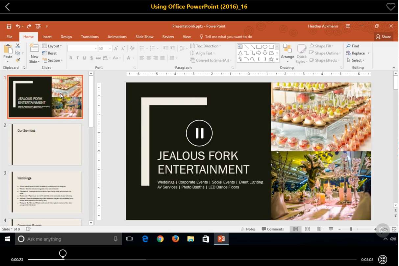Open the Arrange tool

(287, 53)
